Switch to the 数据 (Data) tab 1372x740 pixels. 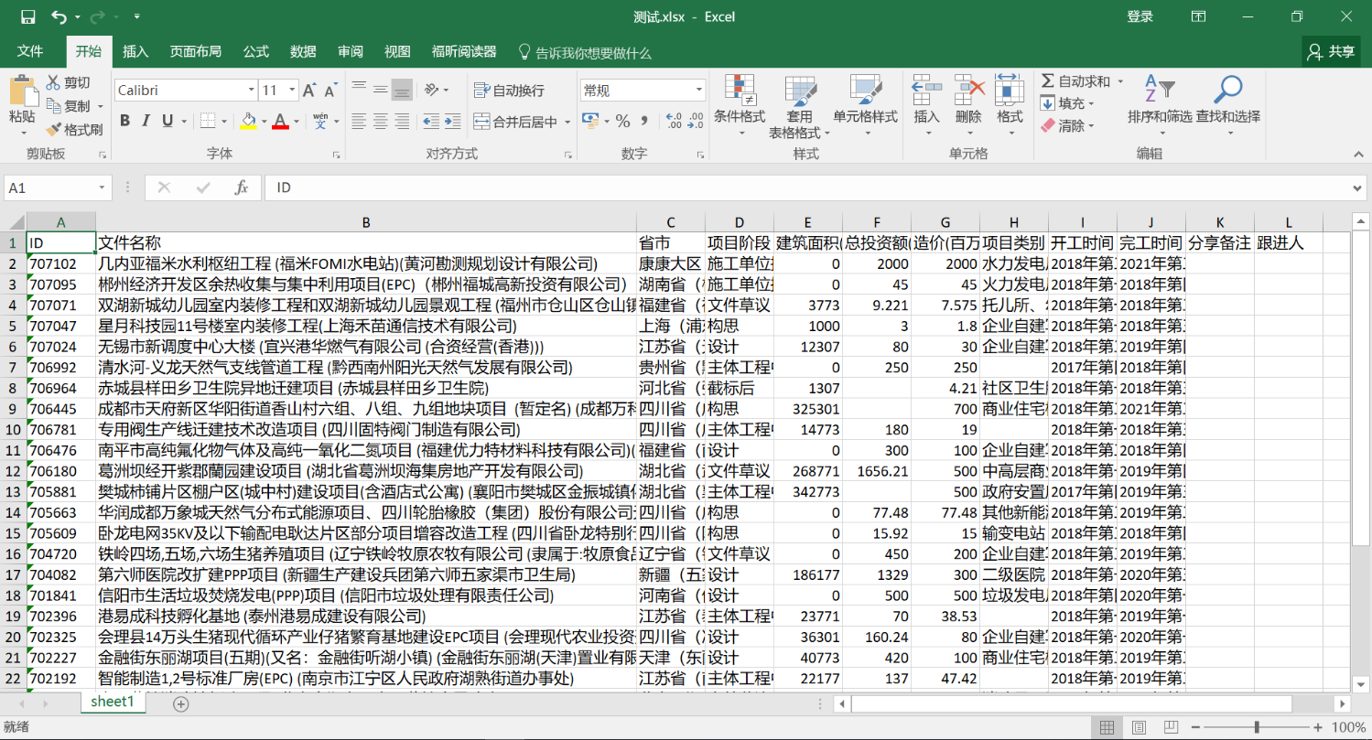(x=303, y=52)
